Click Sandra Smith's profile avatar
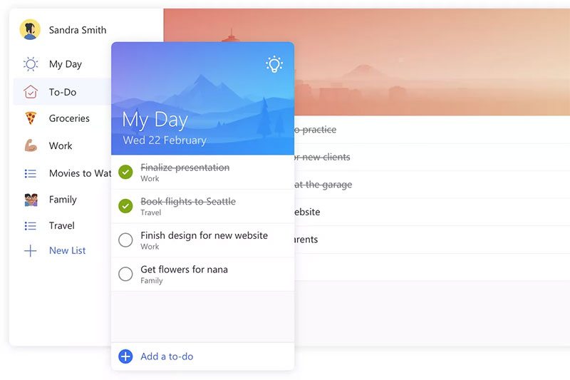570x380 pixels. pos(30,29)
